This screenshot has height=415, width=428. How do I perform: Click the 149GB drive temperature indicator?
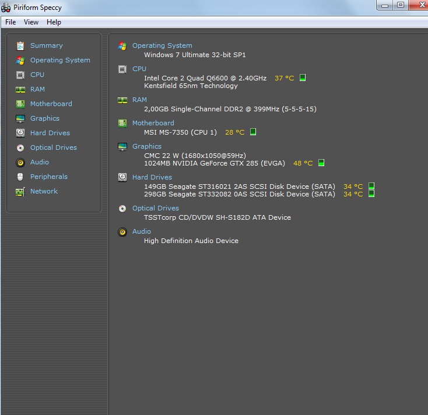(x=371, y=186)
